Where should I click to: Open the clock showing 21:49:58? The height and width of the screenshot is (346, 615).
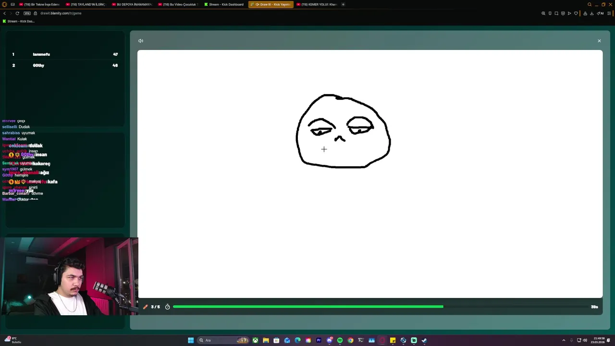click(599, 340)
